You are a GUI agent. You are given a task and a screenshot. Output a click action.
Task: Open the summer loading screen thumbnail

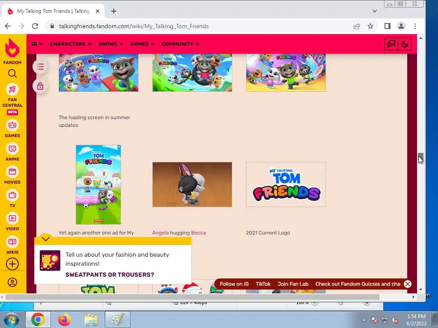point(98,73)
